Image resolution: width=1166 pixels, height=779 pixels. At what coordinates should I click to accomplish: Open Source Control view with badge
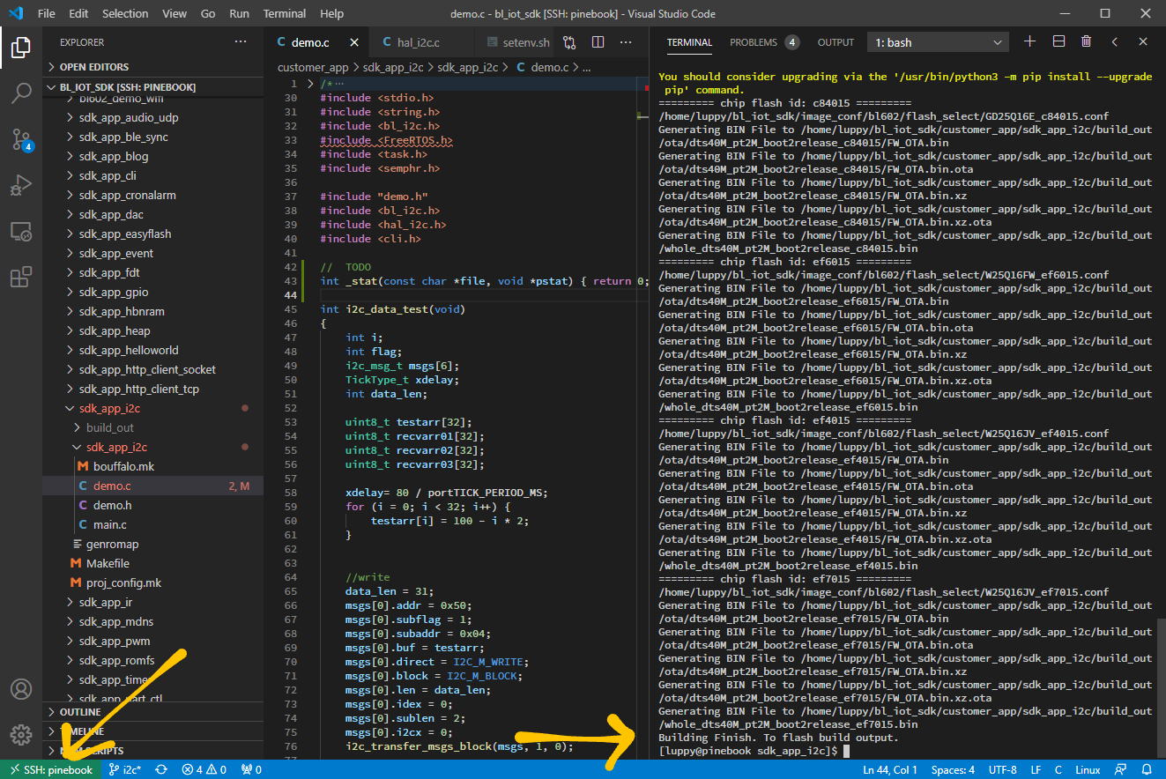click(x=21, y=139)
